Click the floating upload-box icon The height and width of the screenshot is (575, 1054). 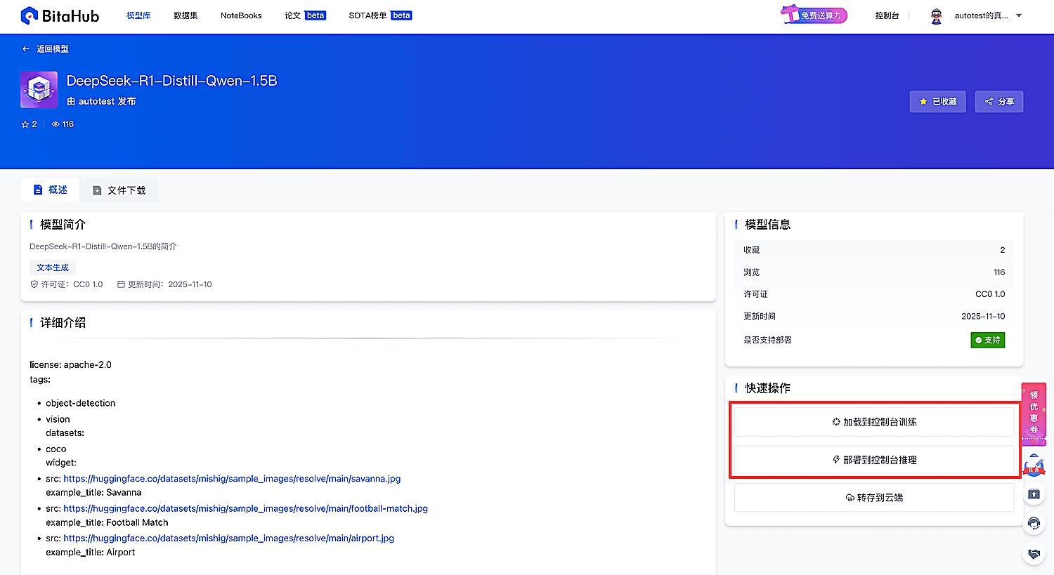click(1034, 494)
